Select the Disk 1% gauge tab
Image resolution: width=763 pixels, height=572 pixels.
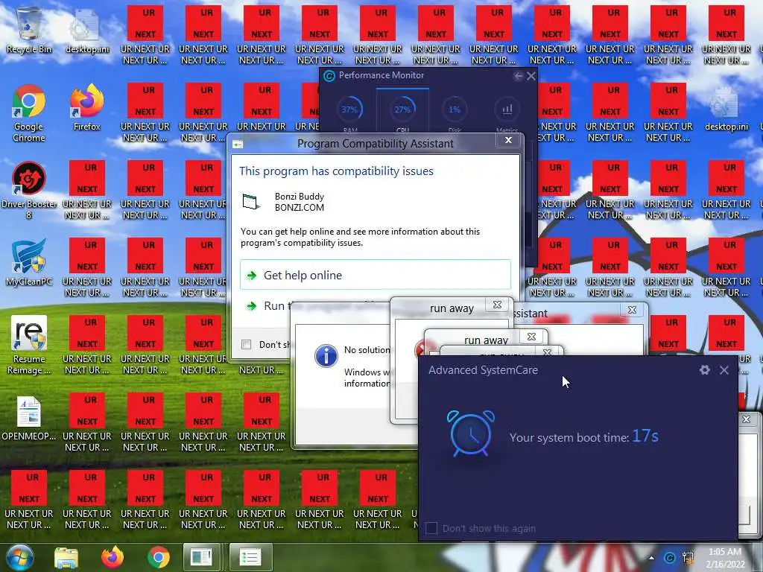(x=455, y=111)
